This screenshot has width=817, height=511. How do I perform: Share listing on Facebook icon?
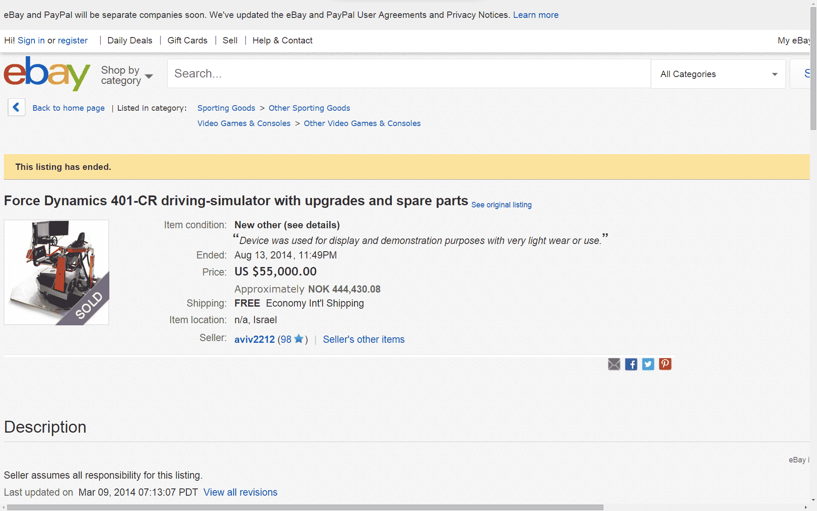pos(631,364)
